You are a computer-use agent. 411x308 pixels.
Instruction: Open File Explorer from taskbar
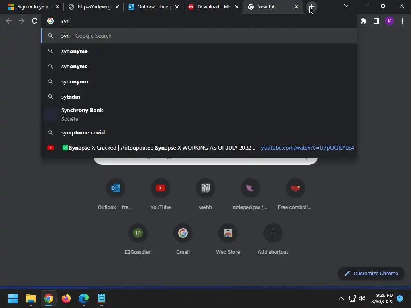pyautogui.click(x=31, y=298)
